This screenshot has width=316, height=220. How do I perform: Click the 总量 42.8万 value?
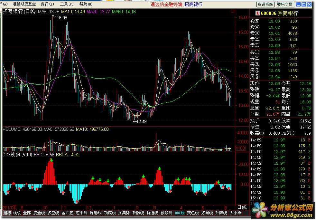[x=273, y=108]
